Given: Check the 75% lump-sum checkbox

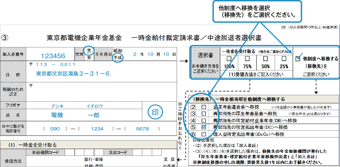Looking at the screenshot, I should (247, 59).
